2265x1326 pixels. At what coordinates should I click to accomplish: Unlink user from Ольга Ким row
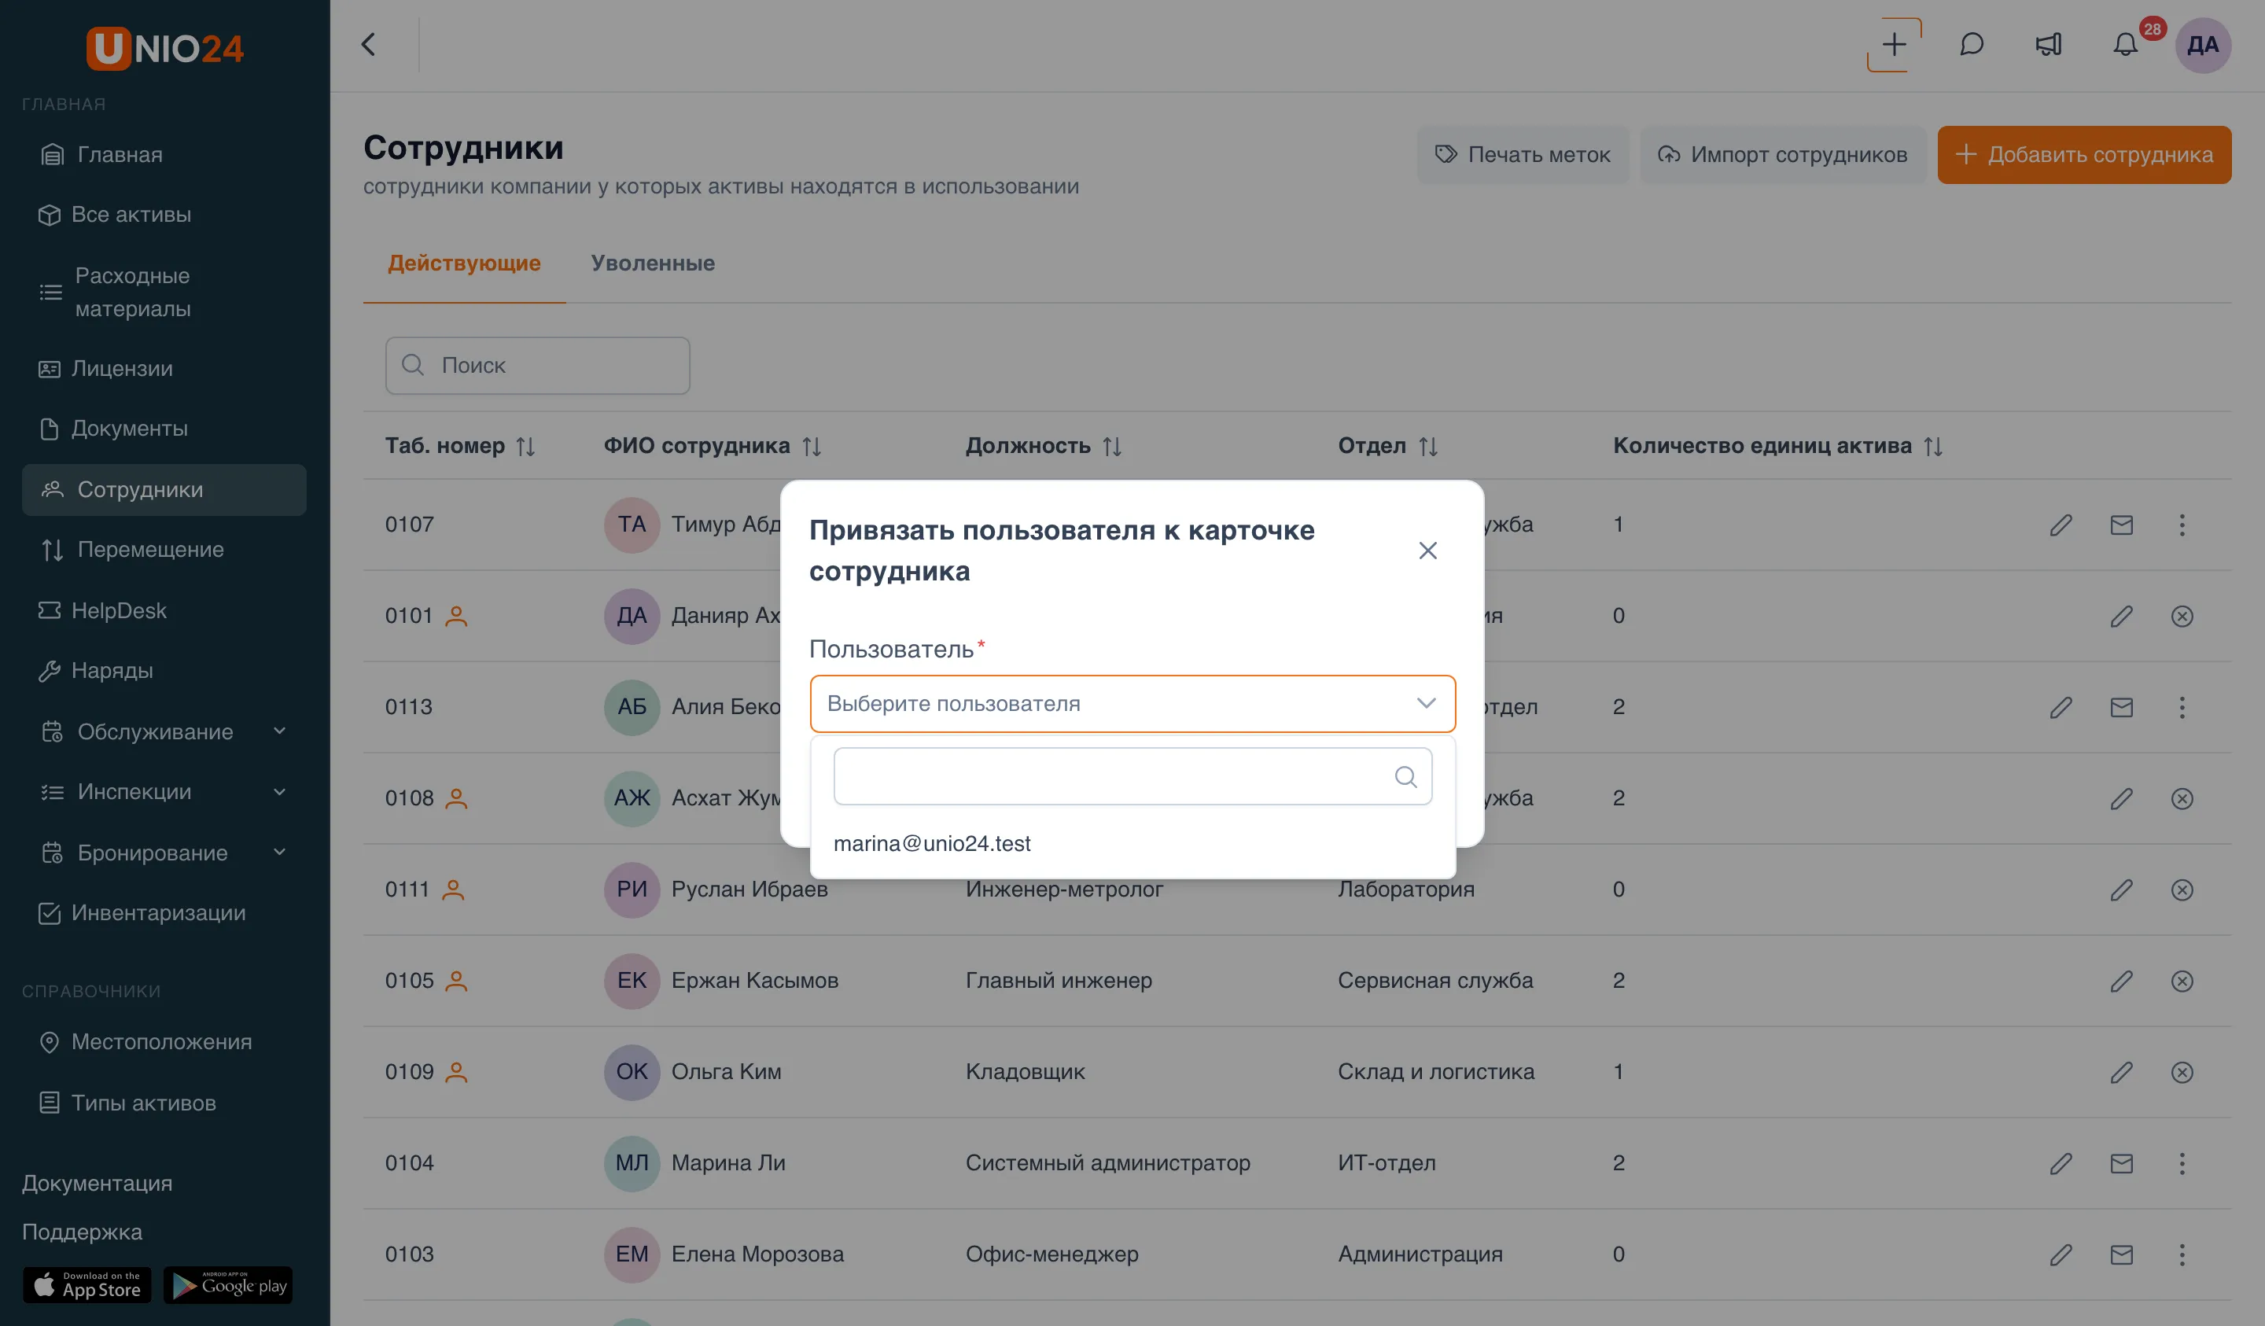click(x=2182, y=1073)
